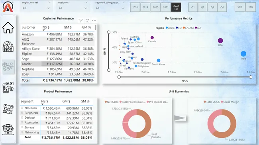259x145 pixels.
Task: Select the Q2 quarter button
Action: (x=203, y=7)
